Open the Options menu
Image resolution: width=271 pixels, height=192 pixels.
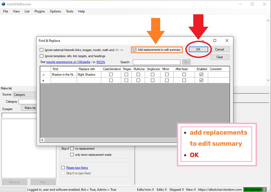coord(55,11)
